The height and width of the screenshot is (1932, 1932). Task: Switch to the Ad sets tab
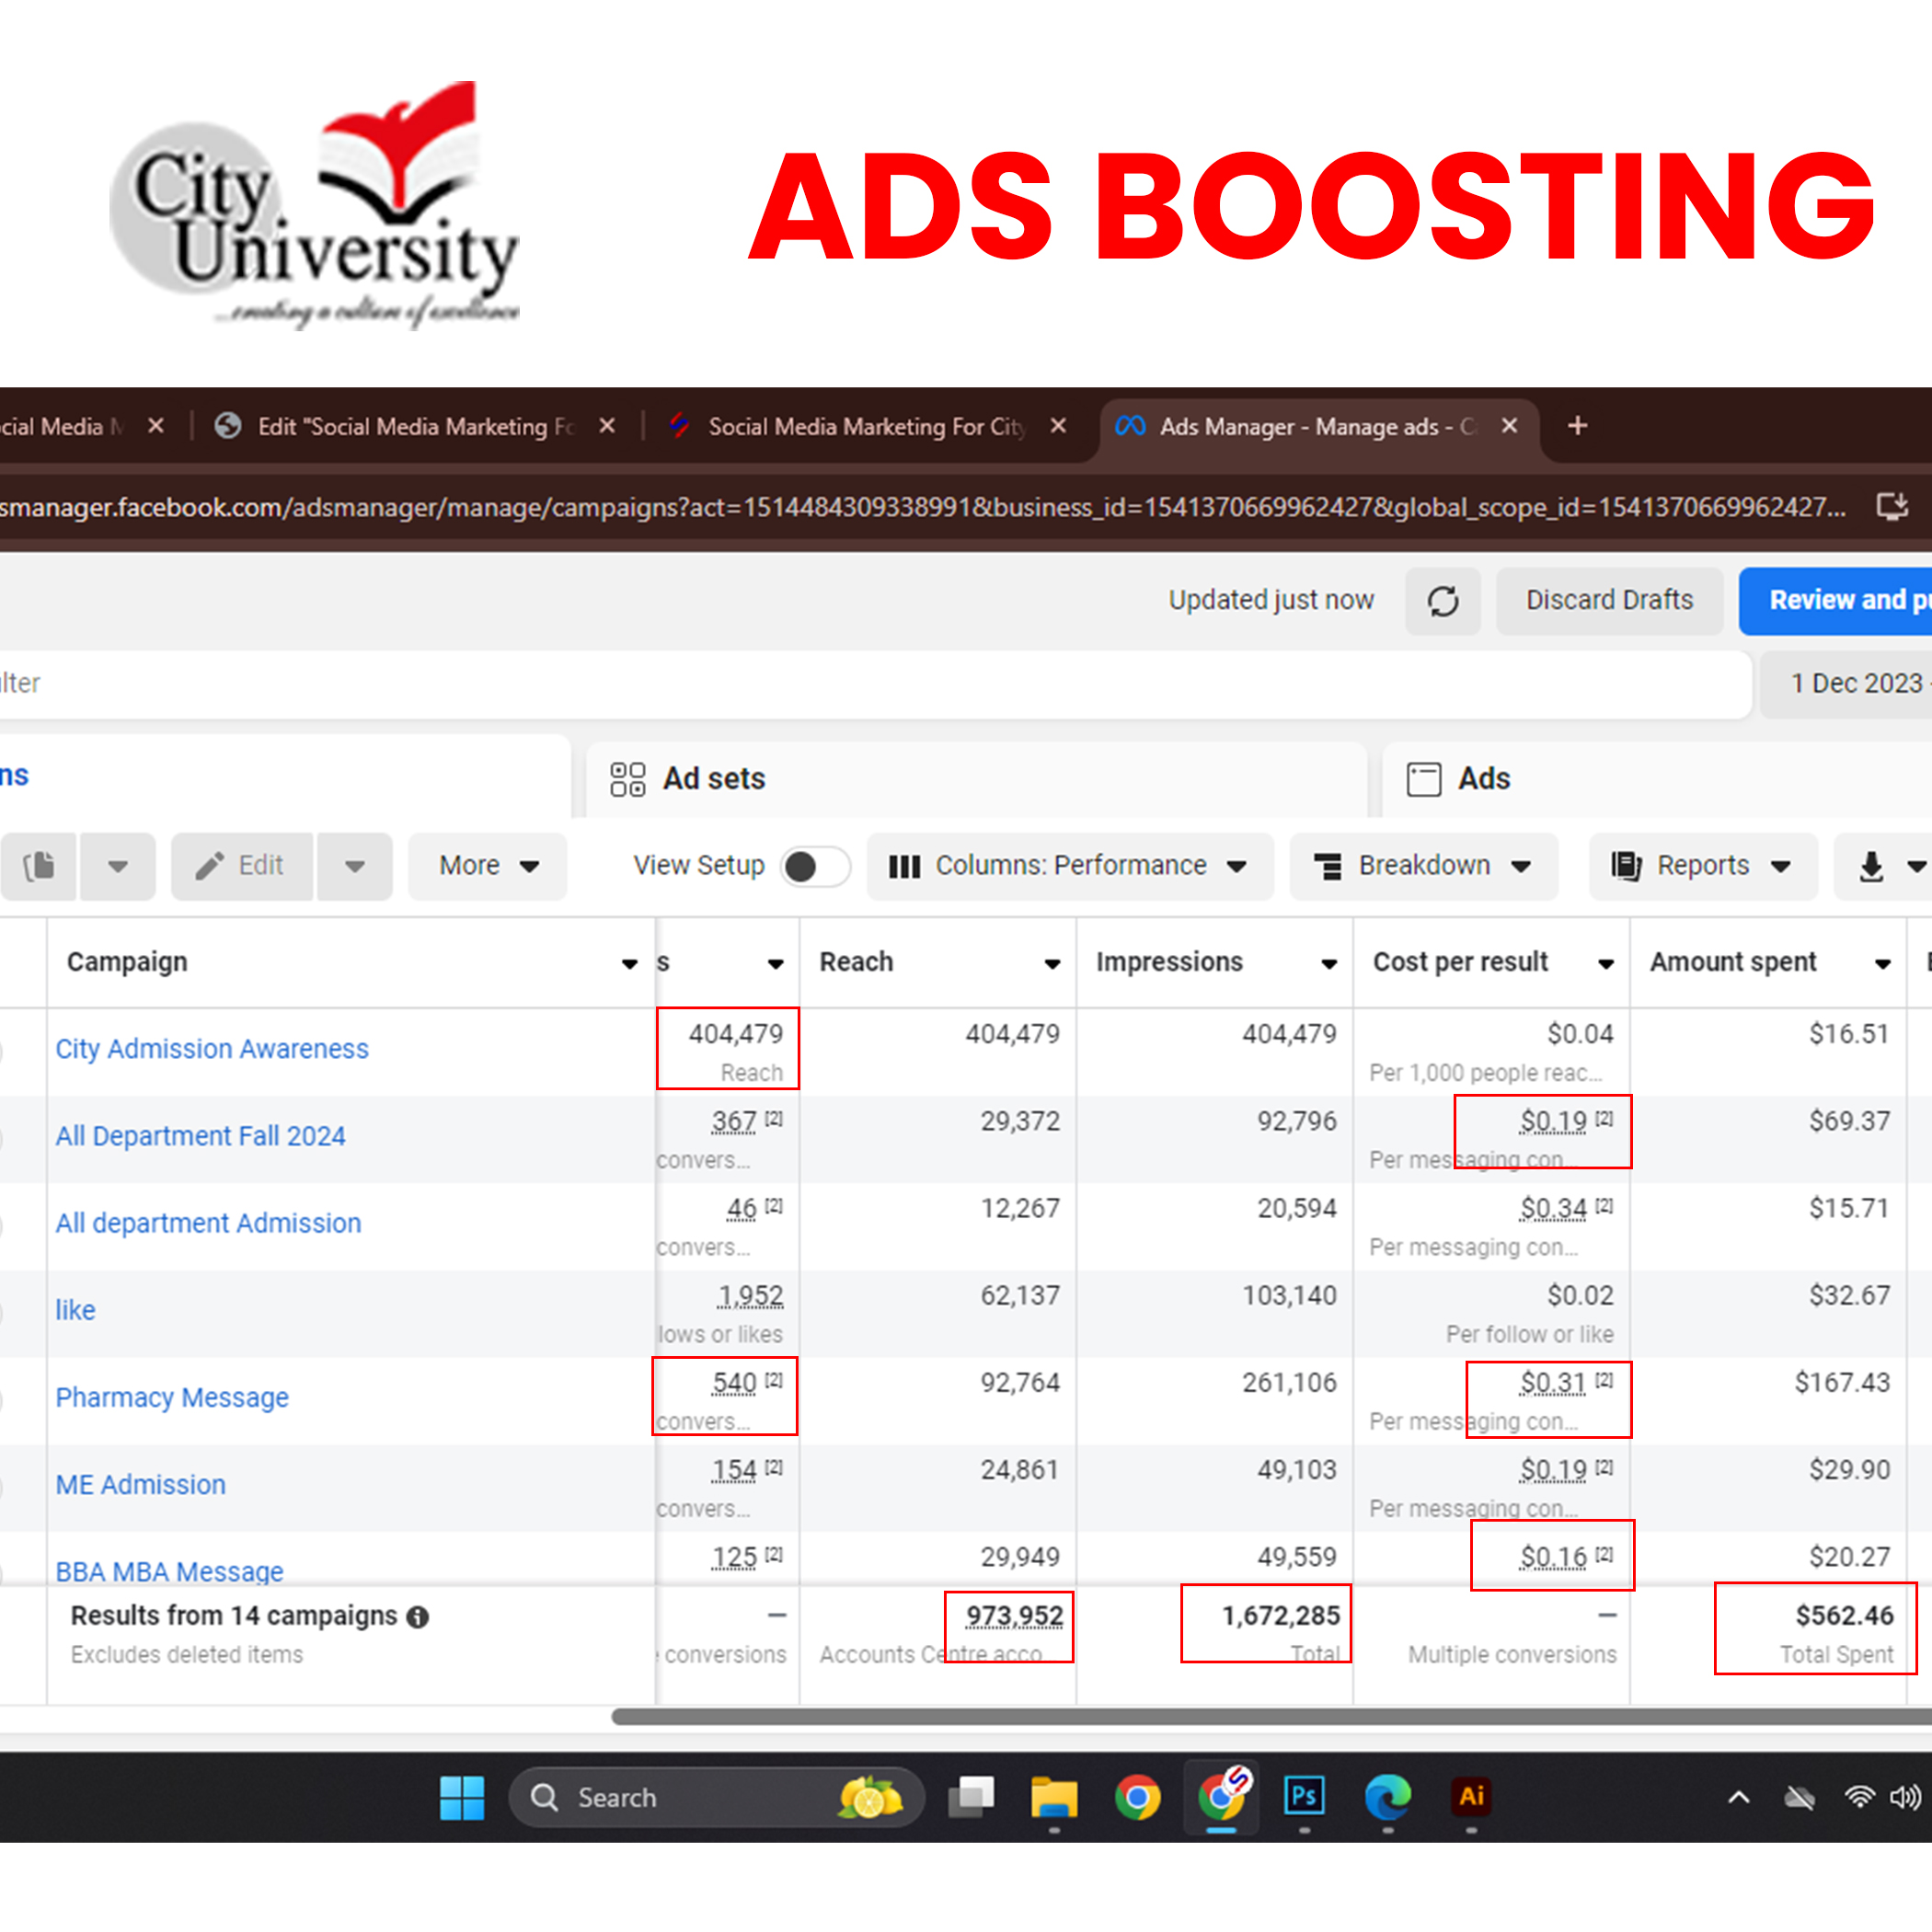pyautogui.click(x=713, y=779)
